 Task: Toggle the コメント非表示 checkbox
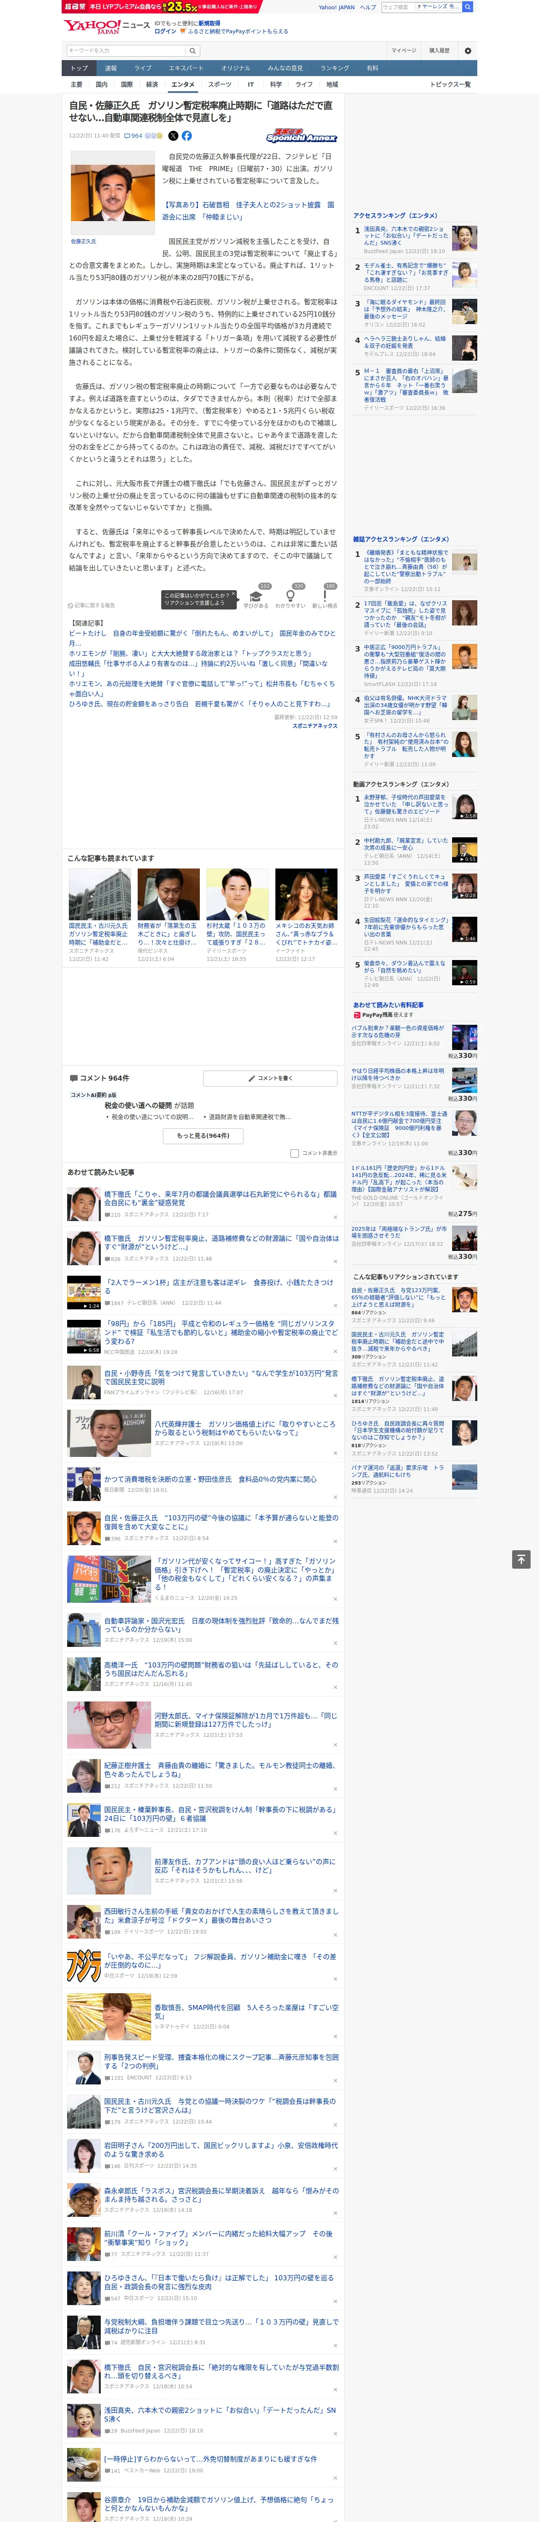coord(294,1153)
